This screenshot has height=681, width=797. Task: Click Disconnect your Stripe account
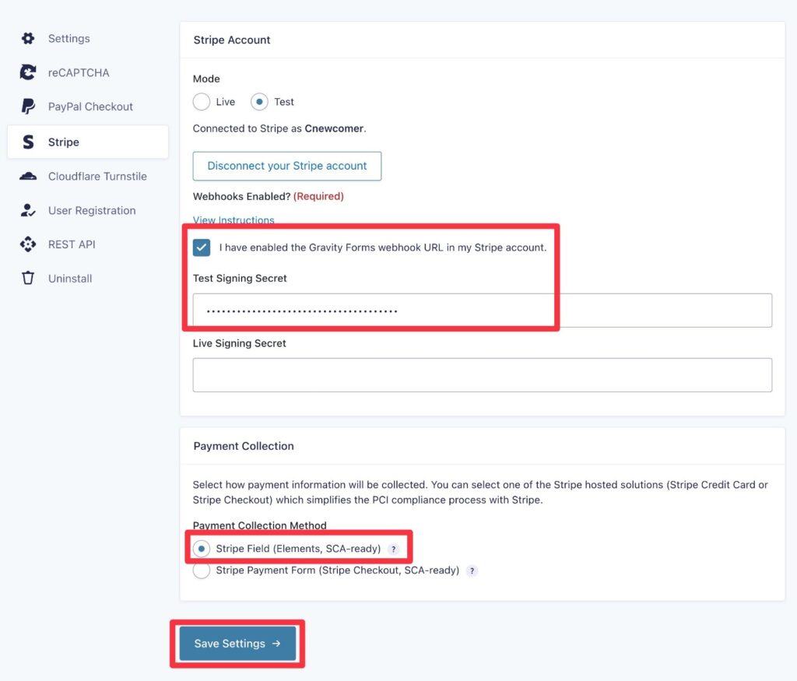(286, 166)
